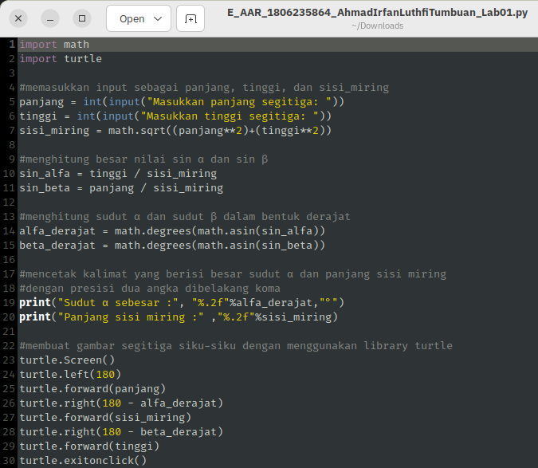Click 'turtle.right(180 - alfa_derajat)' line
The height and width of the screenshot is (468, 538).
[121, 403]
